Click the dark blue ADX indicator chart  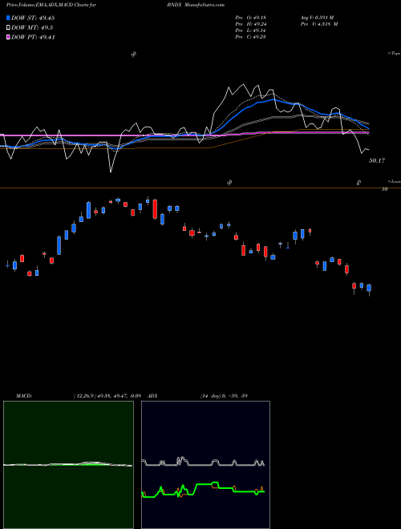coord(205,465)
